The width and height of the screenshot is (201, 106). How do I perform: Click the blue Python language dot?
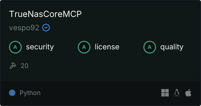pos(12,93)
